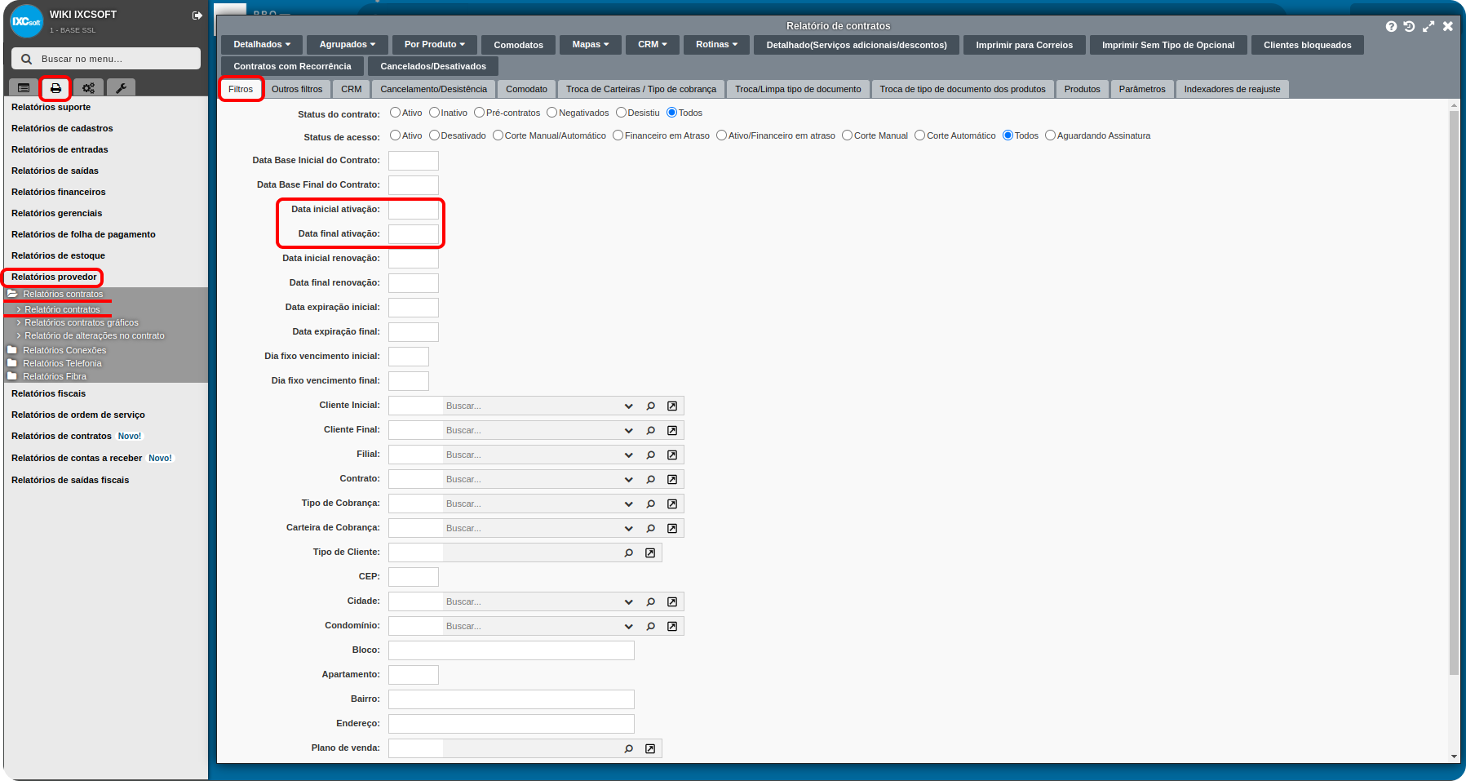Switch to the Comodato tab
The height and width of the screenshot is (781, 1466).
tap(527, 89)
